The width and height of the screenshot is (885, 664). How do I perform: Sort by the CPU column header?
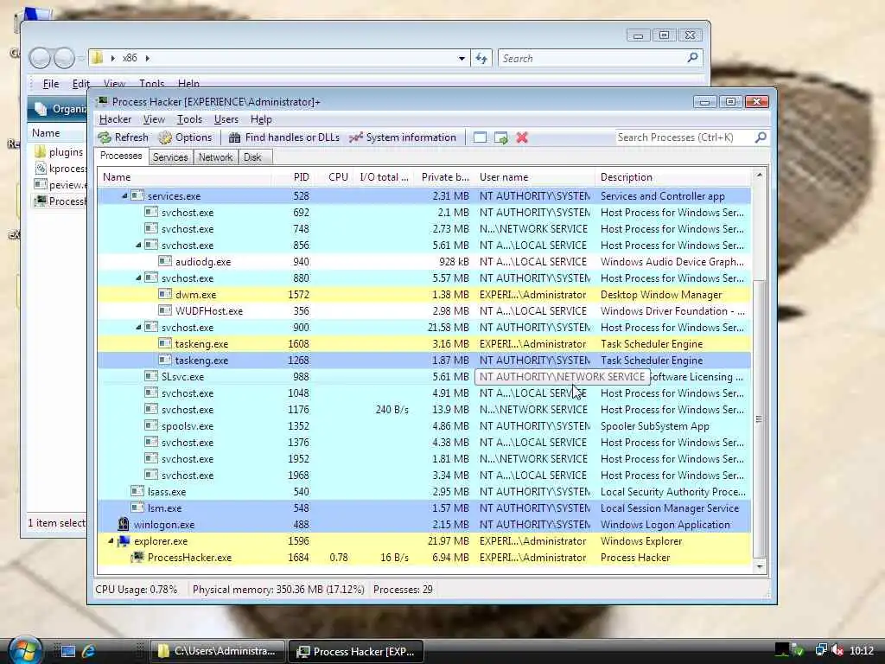[x=335, y=177]
